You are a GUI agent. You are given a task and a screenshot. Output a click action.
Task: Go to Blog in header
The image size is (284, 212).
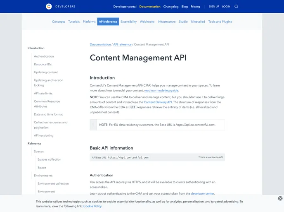(185, 7)
